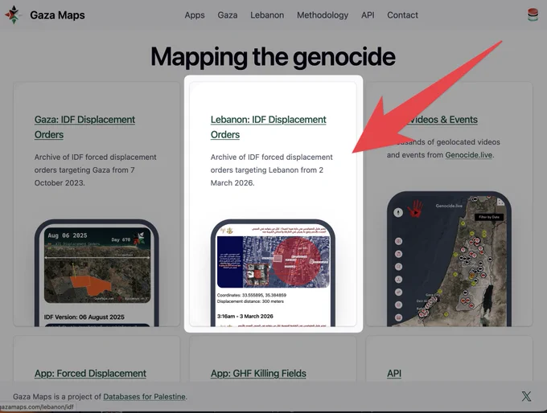The height and width of the screenshot is (413, 547).
Task: Open the Gaza displacement map phone preview
Action: tap(97, 273)
